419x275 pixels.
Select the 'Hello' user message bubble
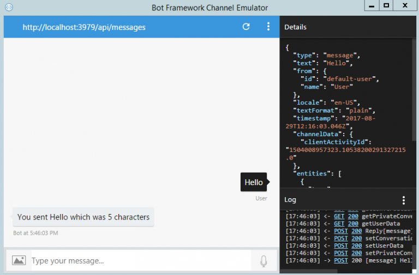pos(254,182)
